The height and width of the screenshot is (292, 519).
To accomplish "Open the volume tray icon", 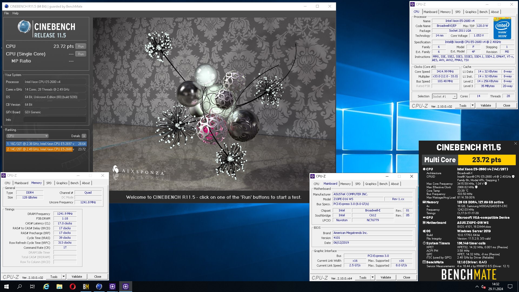I will point(483,287).
